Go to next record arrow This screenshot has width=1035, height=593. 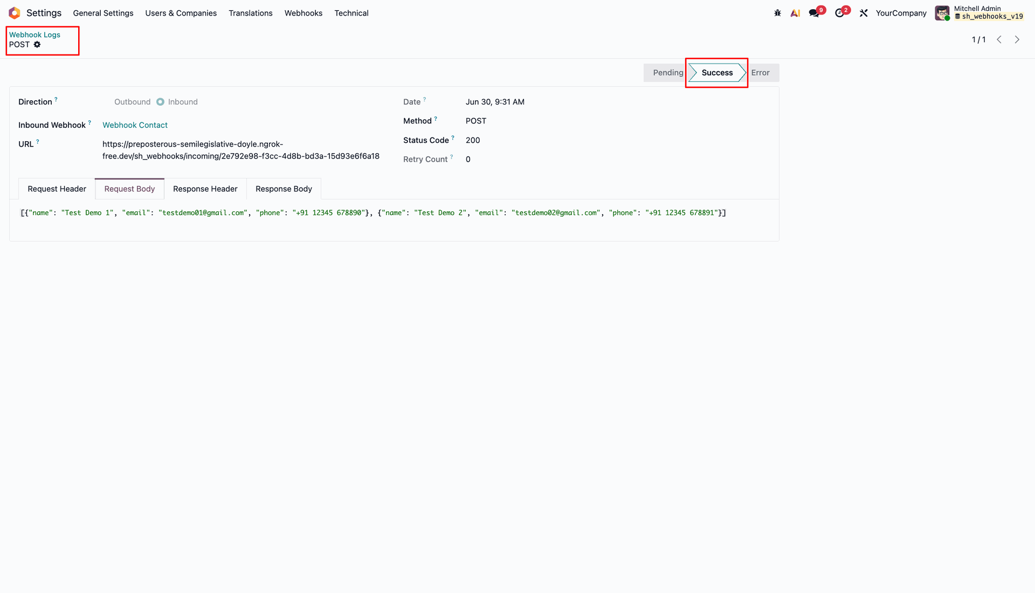[x=1017, y=39]
